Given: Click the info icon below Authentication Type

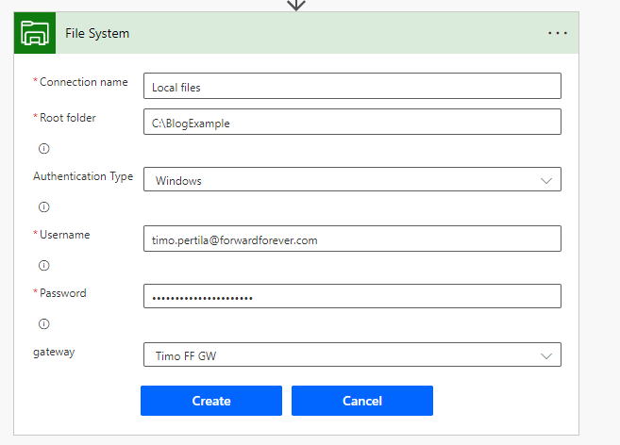Looking at the screenshot, I should point(43,206).
